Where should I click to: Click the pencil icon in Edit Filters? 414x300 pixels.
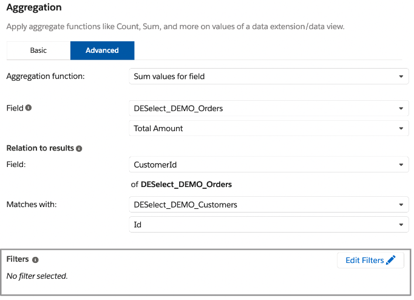(x=391, y=260)
